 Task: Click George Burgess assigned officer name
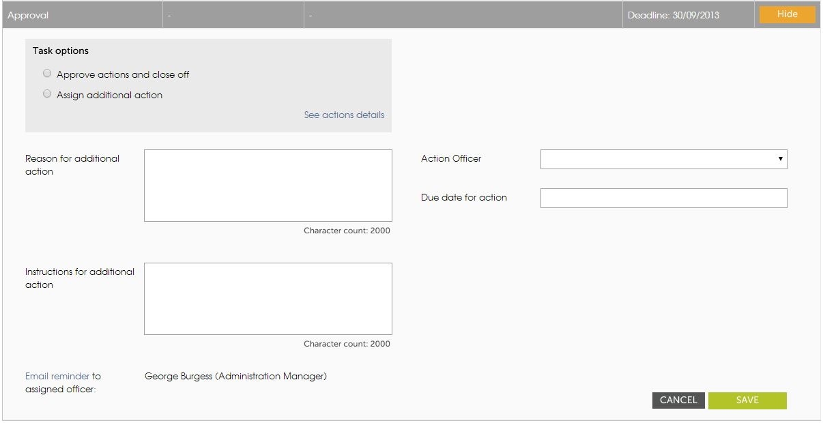(x=235, y=375)
